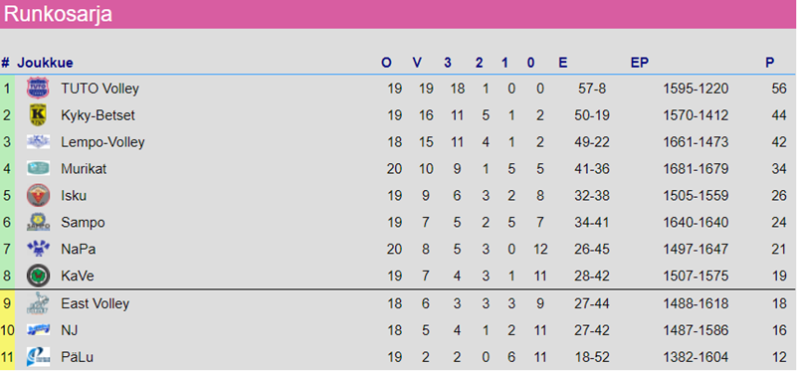Click the NJ team logo
Viewport: 799px width, 372px height.
coord(38,330)
